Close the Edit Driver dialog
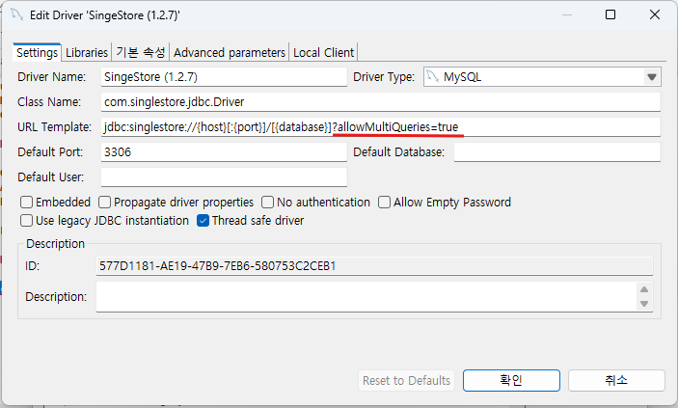Viewport: 678px width, 408px height. 655,14
